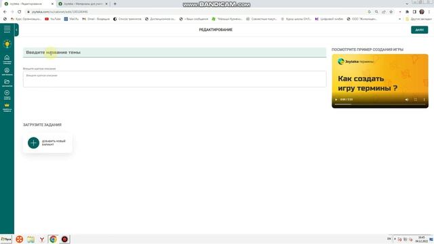The height and width of the screenshot is (244, 434).
Task: Reload the current page
Action: pos(20,12)
